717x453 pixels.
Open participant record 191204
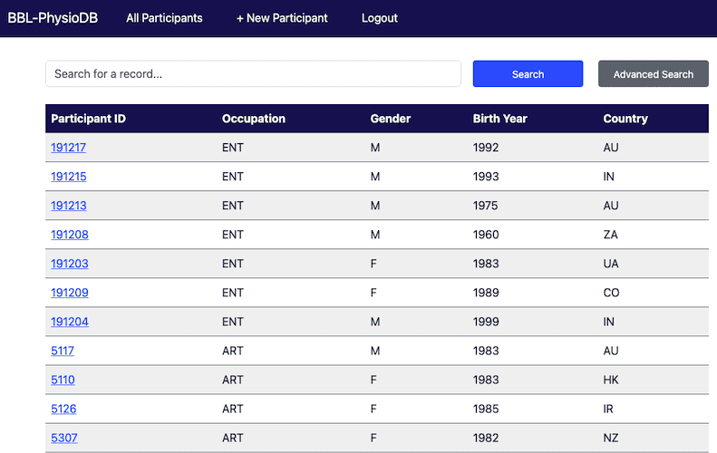(x=70, y=322)
